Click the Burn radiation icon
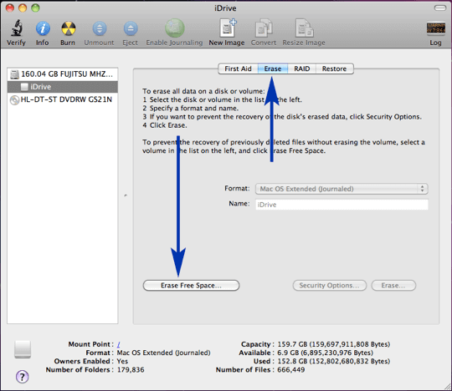This screenshot has height=391, width=452. [x=69, y=28]
